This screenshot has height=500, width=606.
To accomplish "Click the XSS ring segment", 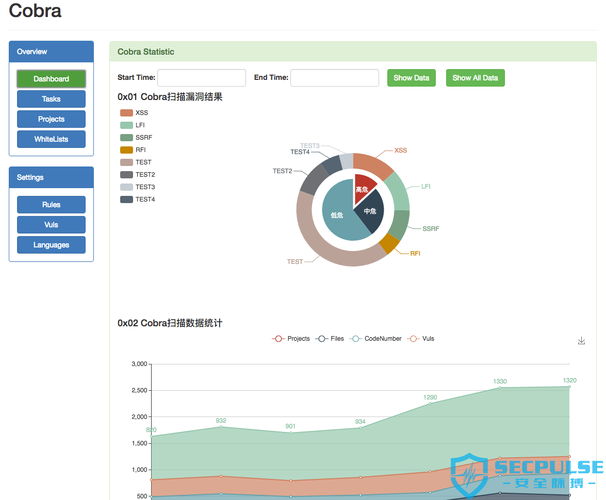I will pyautogui.click(x=372, y=164).
